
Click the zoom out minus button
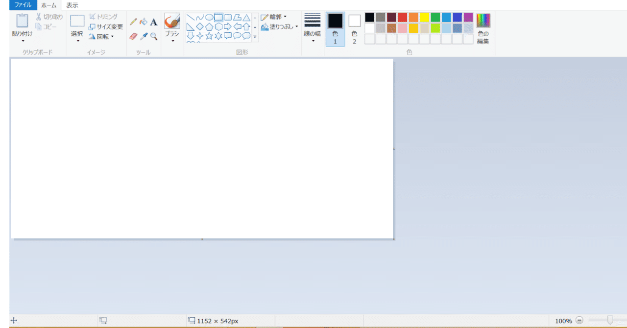pyautogui.click(x=579, y=321)
